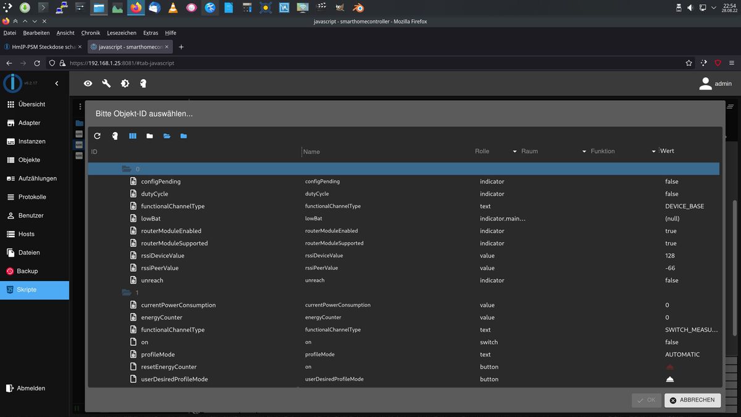The width and height of the screenshot is (741, 417).
Task: Click the admin user icon
Action: (705, 84)
